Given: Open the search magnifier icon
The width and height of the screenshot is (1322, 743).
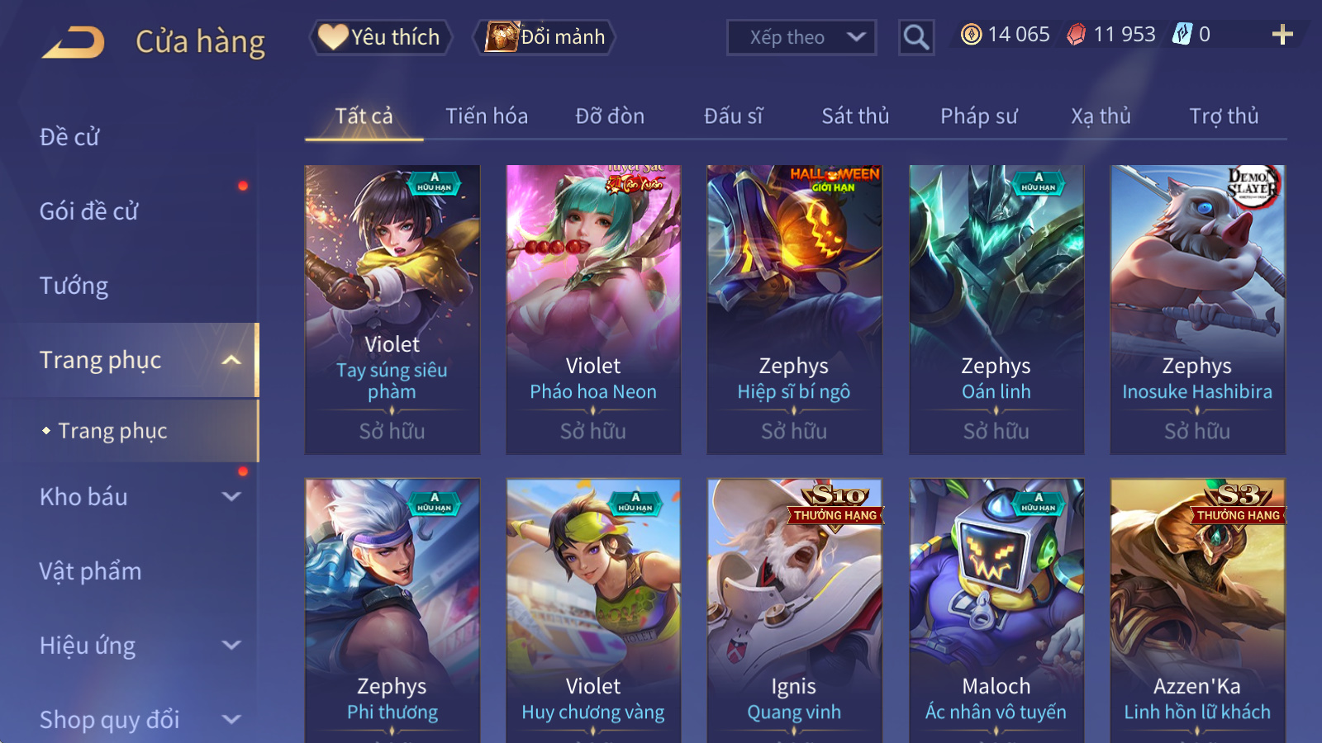Looking at the screenshot, I should tap(916, 37).
